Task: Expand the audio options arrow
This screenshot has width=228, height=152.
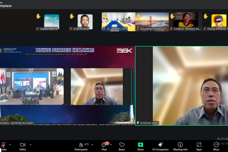Action: (10, 145)
